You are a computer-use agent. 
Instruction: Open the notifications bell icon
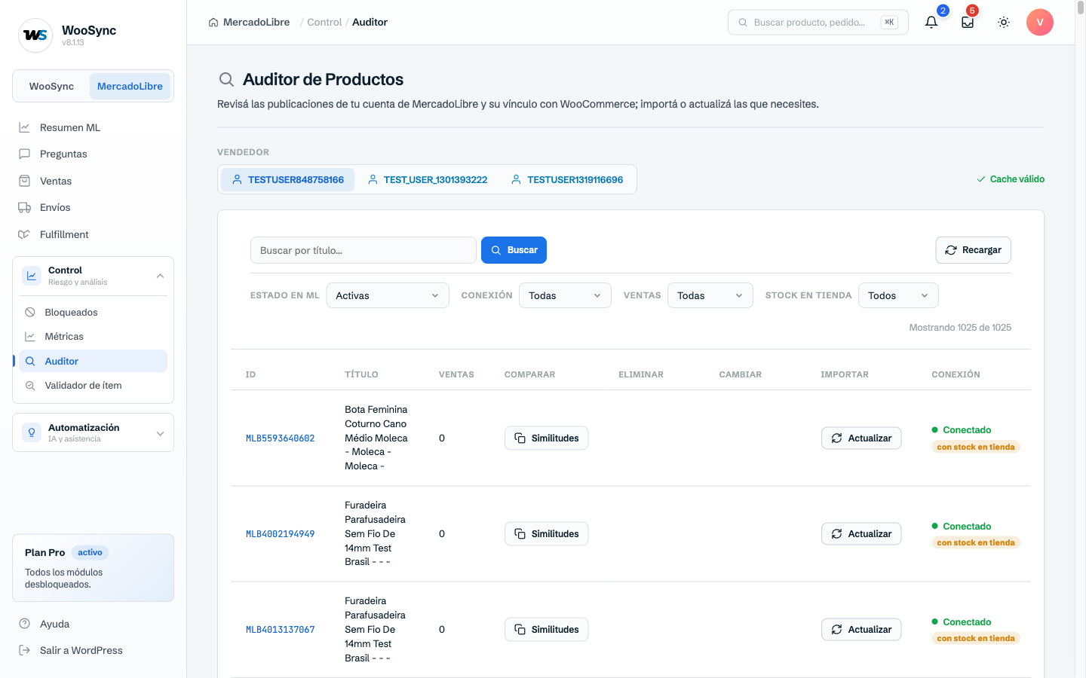pos(931,22)
